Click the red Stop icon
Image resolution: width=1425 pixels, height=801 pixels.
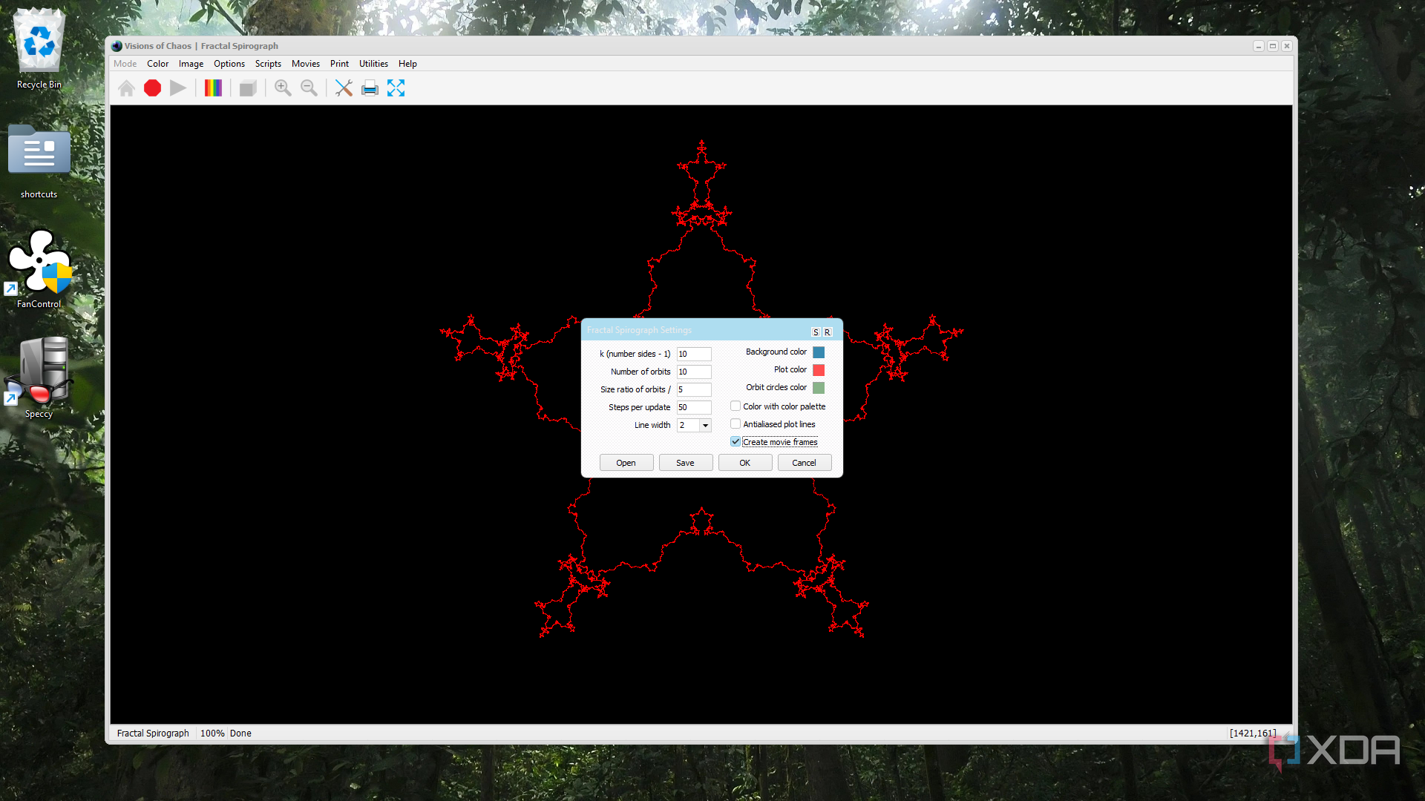point(152,88)
